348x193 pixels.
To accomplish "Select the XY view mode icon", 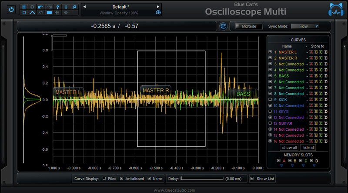I will 40,13.
